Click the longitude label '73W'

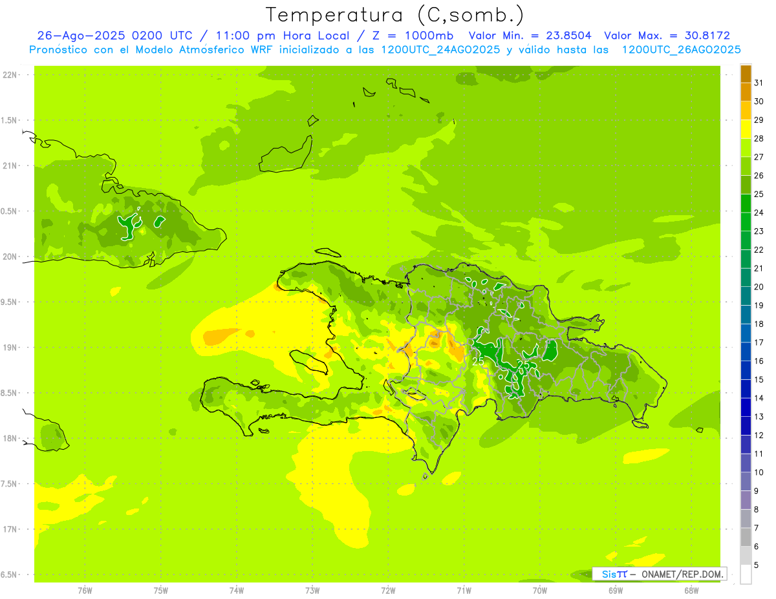click(312, 590)
